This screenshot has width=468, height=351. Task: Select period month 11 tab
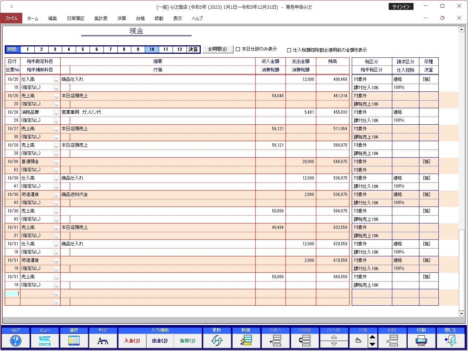point(166,49)
